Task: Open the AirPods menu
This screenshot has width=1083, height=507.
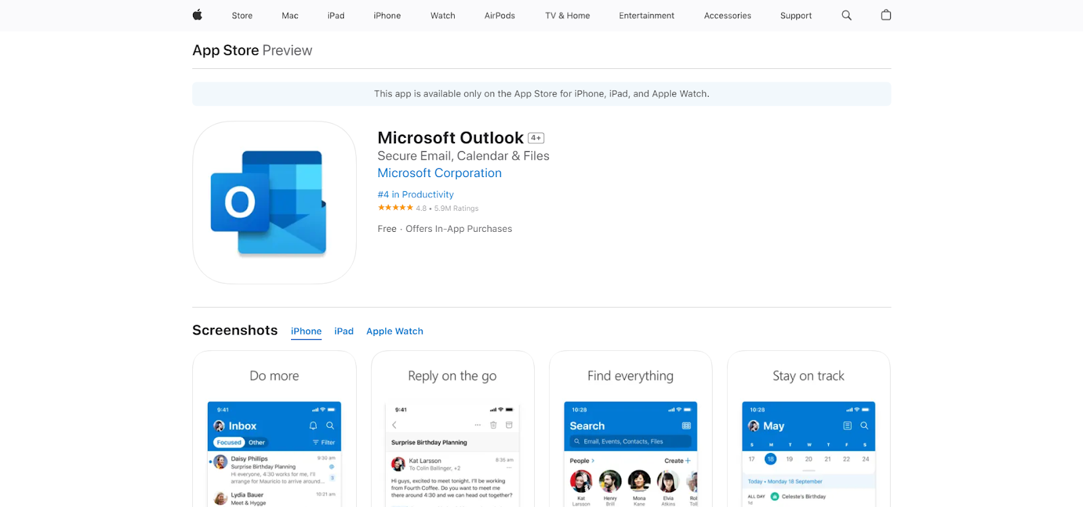Action: coord(500,16)
